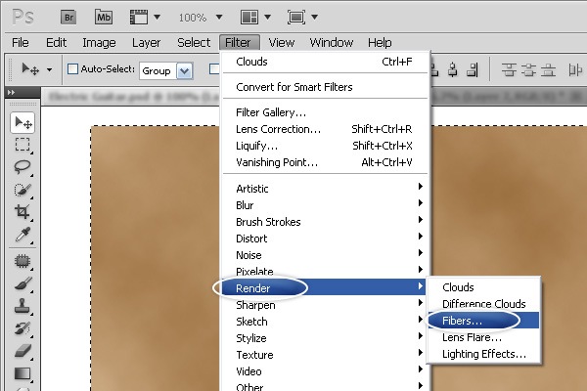Select the Move tool in toolbox

23,122
